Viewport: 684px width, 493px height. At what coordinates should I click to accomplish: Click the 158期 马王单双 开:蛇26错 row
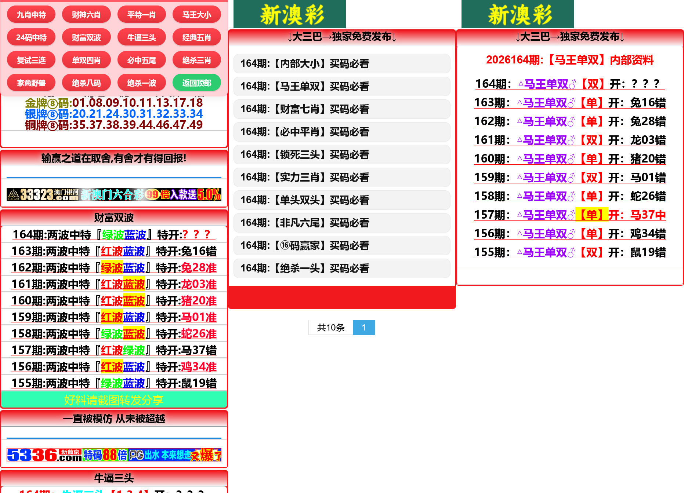[570, 196]
